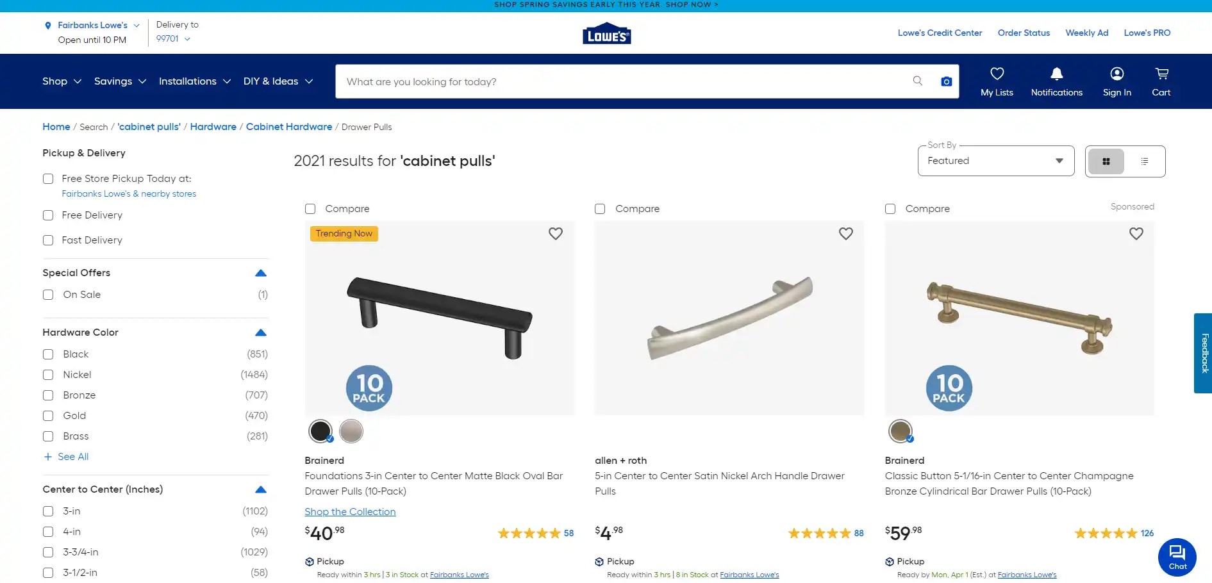Click the Shop the Collection link

coord(350,511)
